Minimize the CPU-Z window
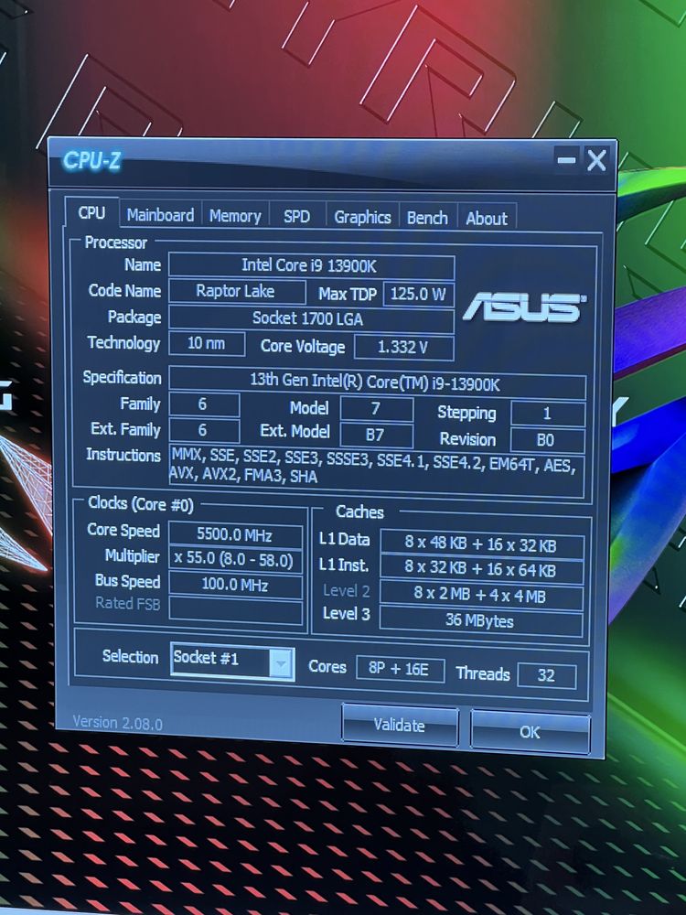Screen dimensions: 686x915 click(x=566, y=159)
